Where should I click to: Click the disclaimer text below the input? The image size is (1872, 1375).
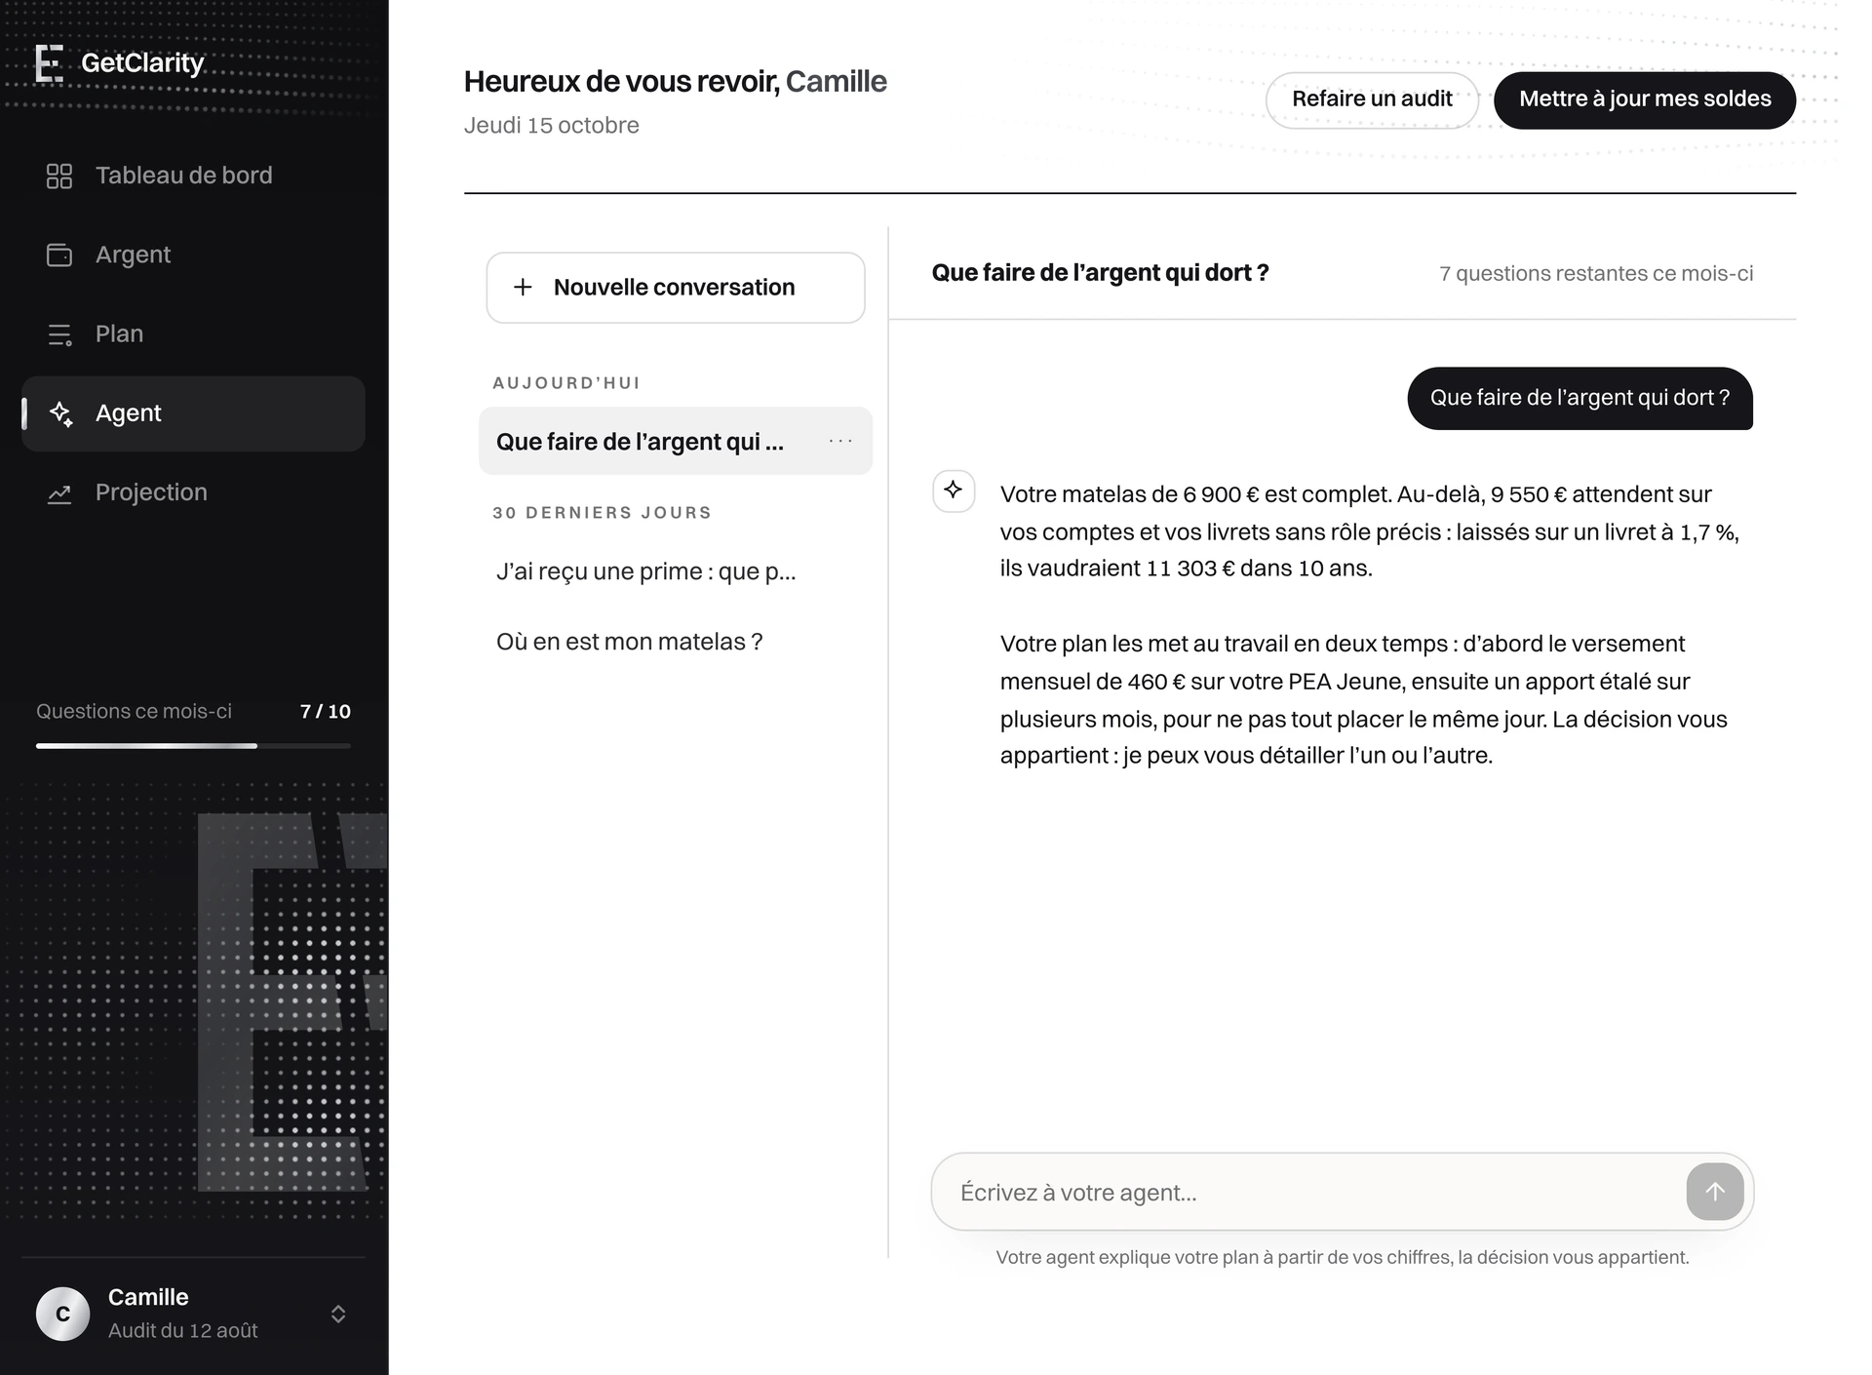point(1343,1258)
